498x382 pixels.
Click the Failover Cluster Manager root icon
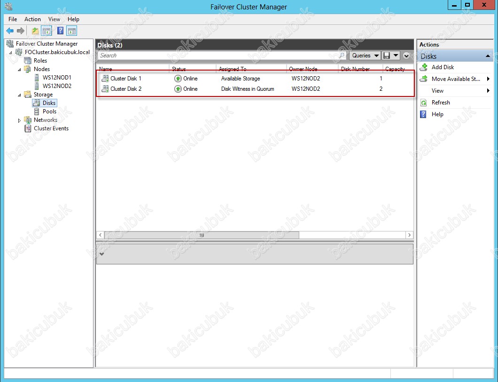click(10, 44)
